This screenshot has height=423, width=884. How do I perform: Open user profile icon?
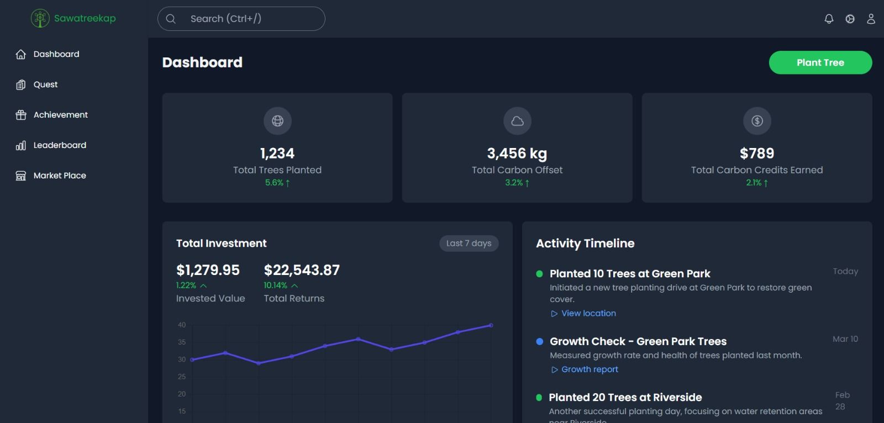click(x=871, y=19)
